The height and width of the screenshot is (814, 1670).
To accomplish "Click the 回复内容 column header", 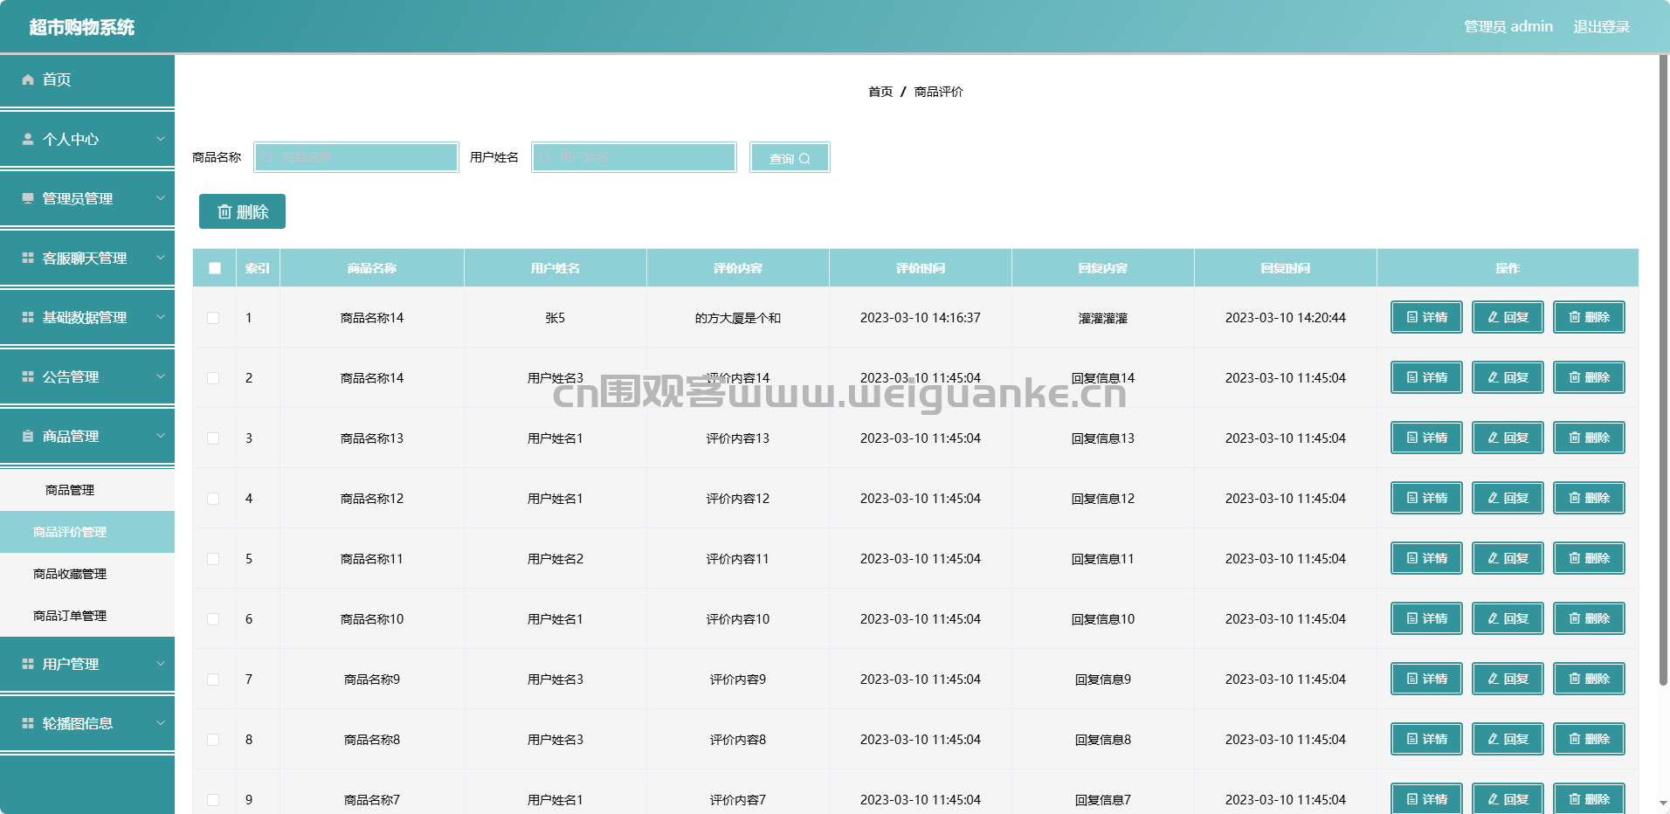I will pos(1103,268).
